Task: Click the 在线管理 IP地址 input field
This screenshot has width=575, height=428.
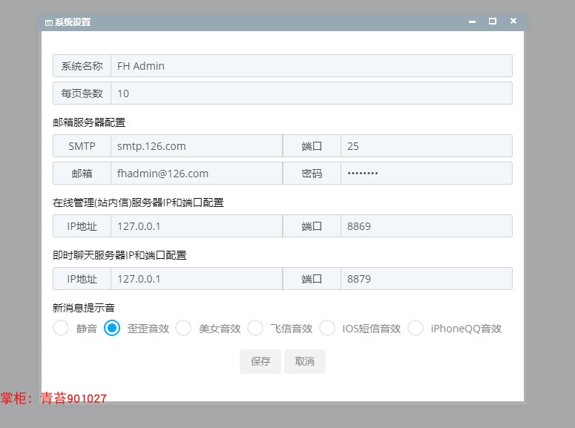Action: [197, 226]
